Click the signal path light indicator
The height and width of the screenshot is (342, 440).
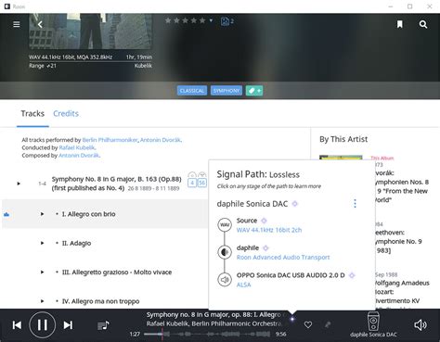292,319
